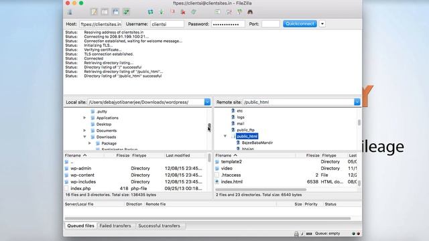Expand the Package folder in local tree

(89, 143)
